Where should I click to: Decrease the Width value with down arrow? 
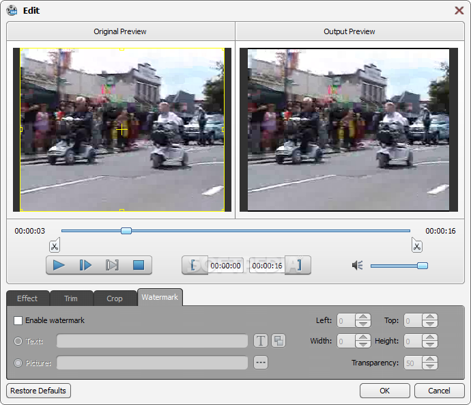coord(363,344)
